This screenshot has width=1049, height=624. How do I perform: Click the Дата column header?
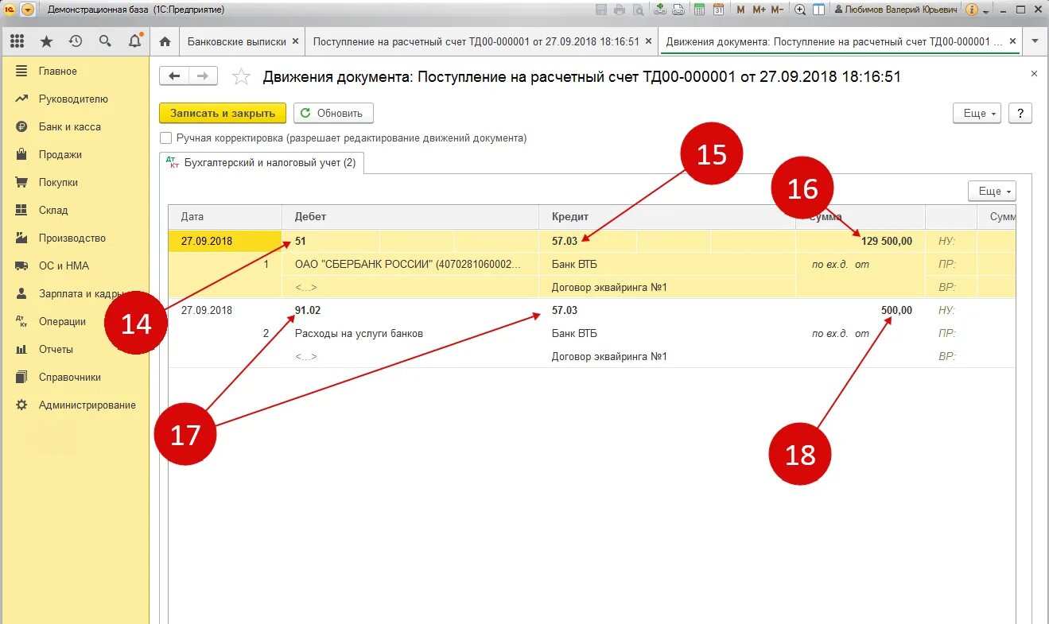[225, 217]
